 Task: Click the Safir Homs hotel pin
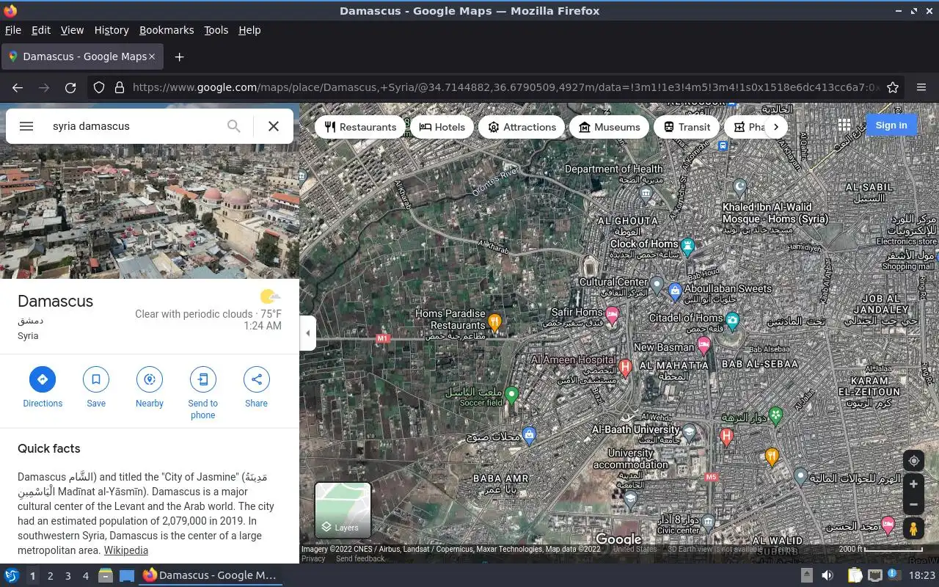tap(612, 316)
